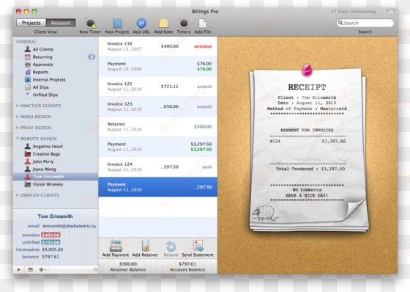This screenshot has width=410, height=292.
Task: Click the Resend icon
Action: click(x=171, y=247)
